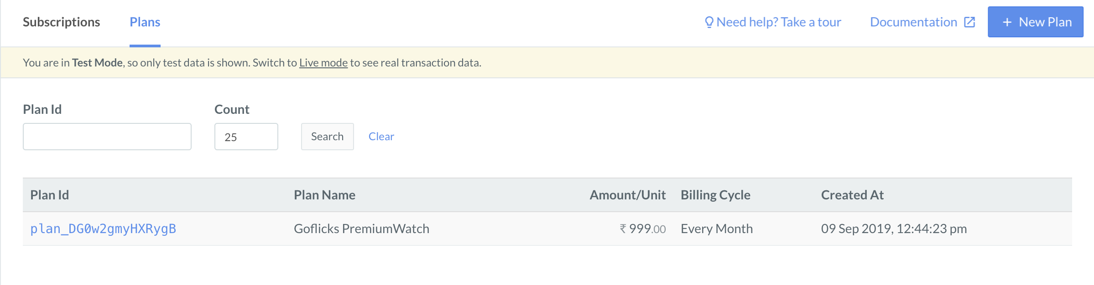Open the Documentation link
The width and height of the screenshot is (1094, 285).
point(922,22)
